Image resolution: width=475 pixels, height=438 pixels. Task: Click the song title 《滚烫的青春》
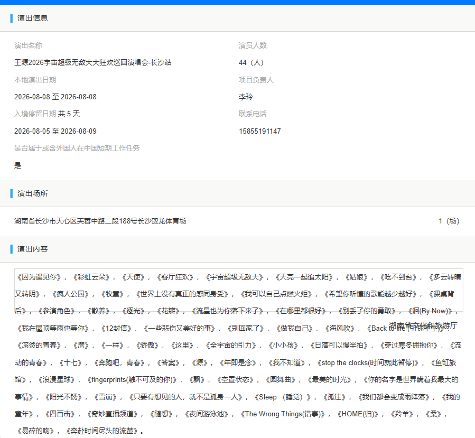[39, 346]
